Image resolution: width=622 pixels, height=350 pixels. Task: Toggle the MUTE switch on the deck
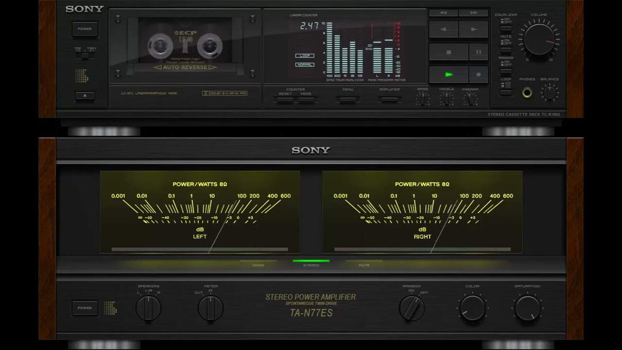coord(506,50)
